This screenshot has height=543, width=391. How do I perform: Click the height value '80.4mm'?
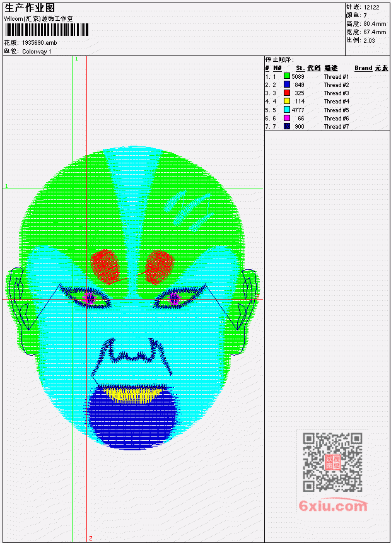pos(375,23)
